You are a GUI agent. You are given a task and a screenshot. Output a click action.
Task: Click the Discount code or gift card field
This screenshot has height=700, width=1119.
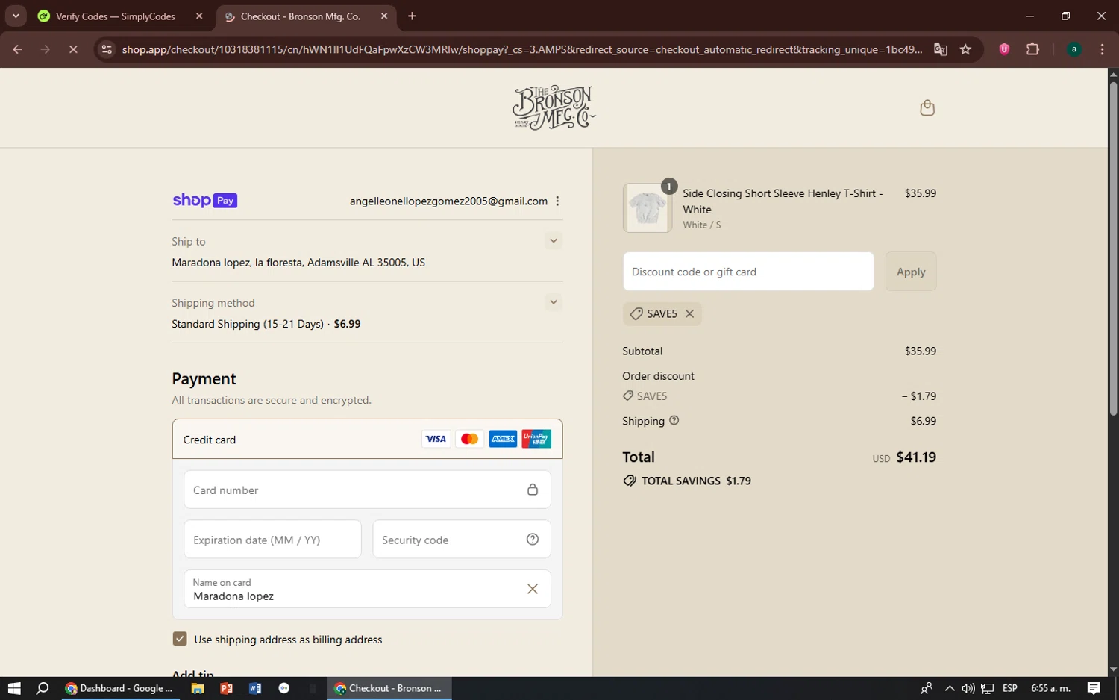[748, 272]
